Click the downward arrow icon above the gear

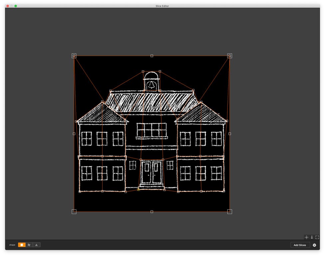(x=312, y=237)
